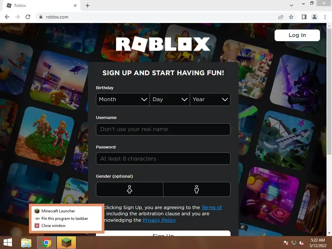This screenshot has width=332, height=249.
Task: Click the scrollbar down arrow
Action: (329, 233)
